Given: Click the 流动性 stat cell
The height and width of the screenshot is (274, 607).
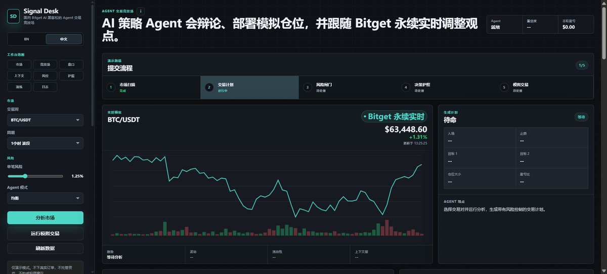Looking at the screenshot, I should [309, 254].
